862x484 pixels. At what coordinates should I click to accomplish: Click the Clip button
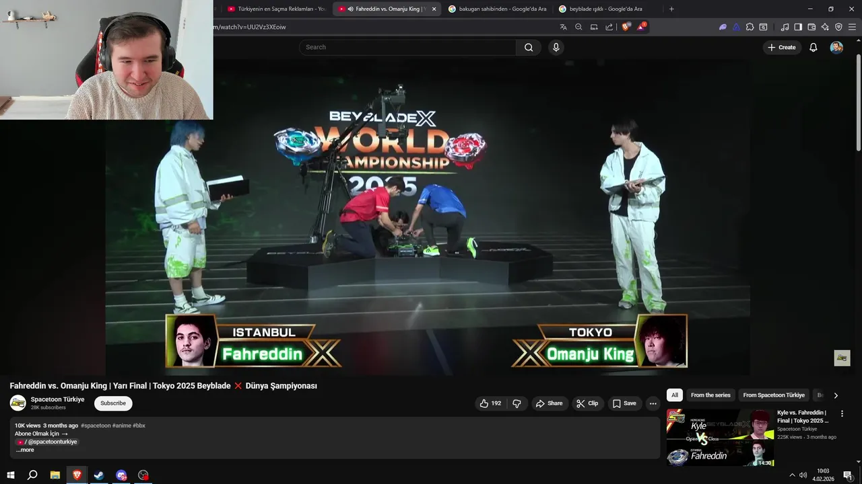pyautogui.click(x=587, y=403)
